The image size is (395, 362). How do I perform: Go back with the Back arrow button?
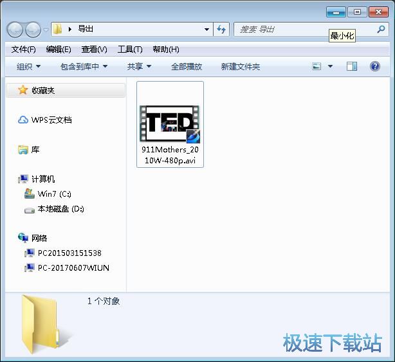click(15, 30)
